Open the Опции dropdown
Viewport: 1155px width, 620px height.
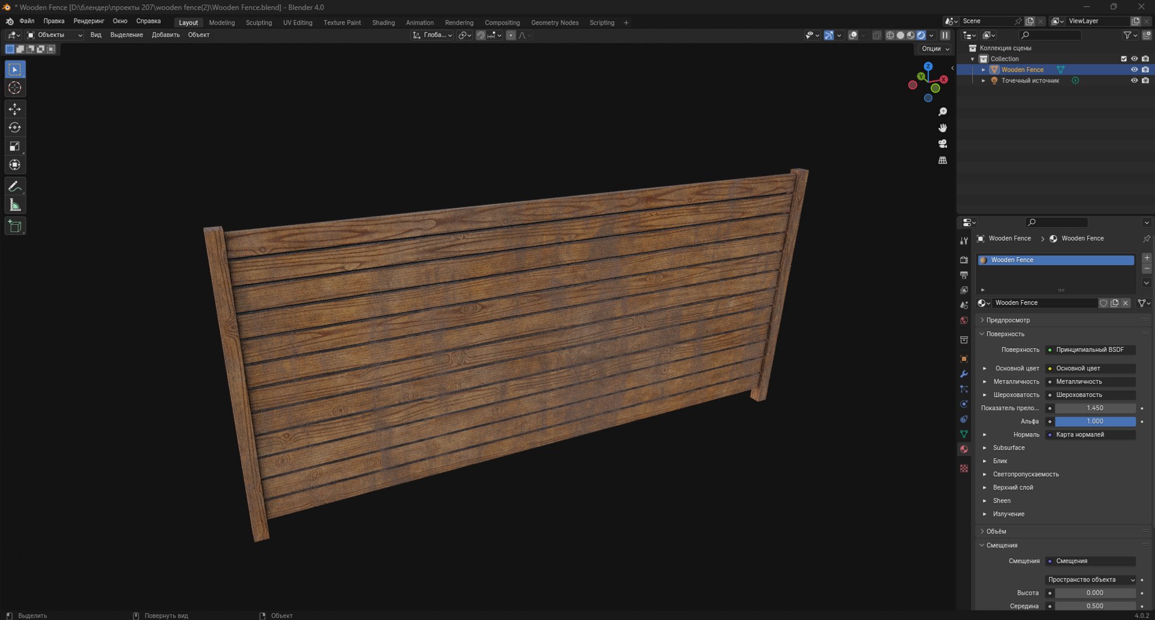[935, 49]
